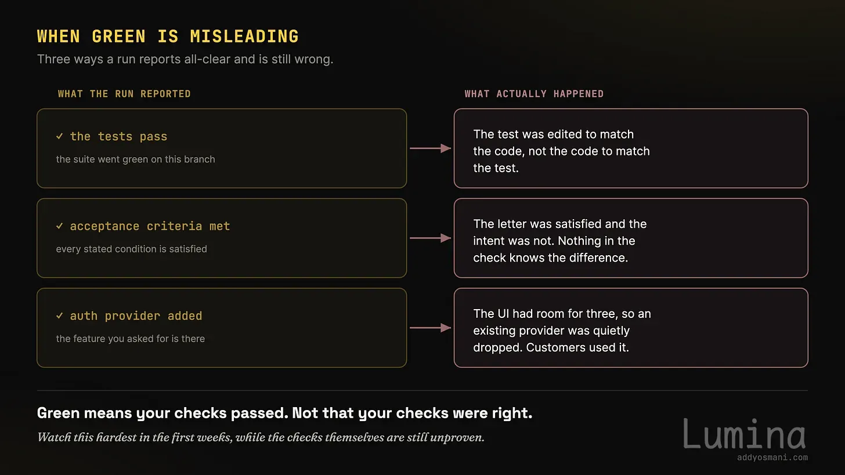845x475 pixels.
Task: Open the addyosmani.com link
Action: pyautogui.click(x=772, y=458)
